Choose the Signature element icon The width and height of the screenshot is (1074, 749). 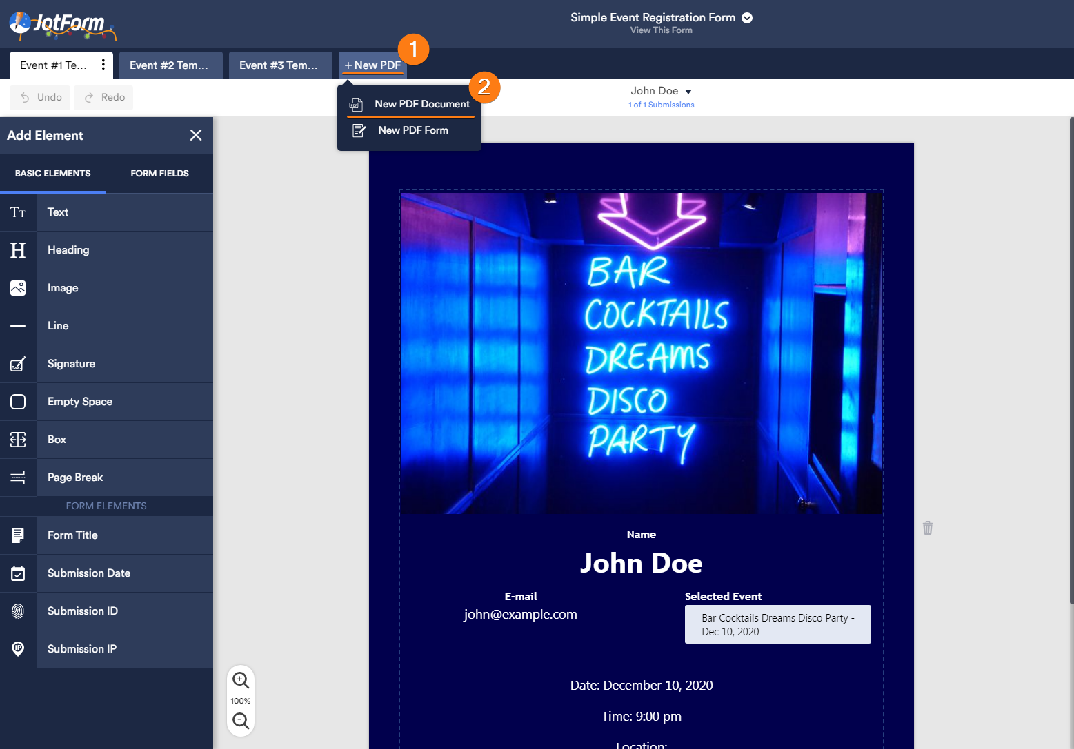[18, 364]
